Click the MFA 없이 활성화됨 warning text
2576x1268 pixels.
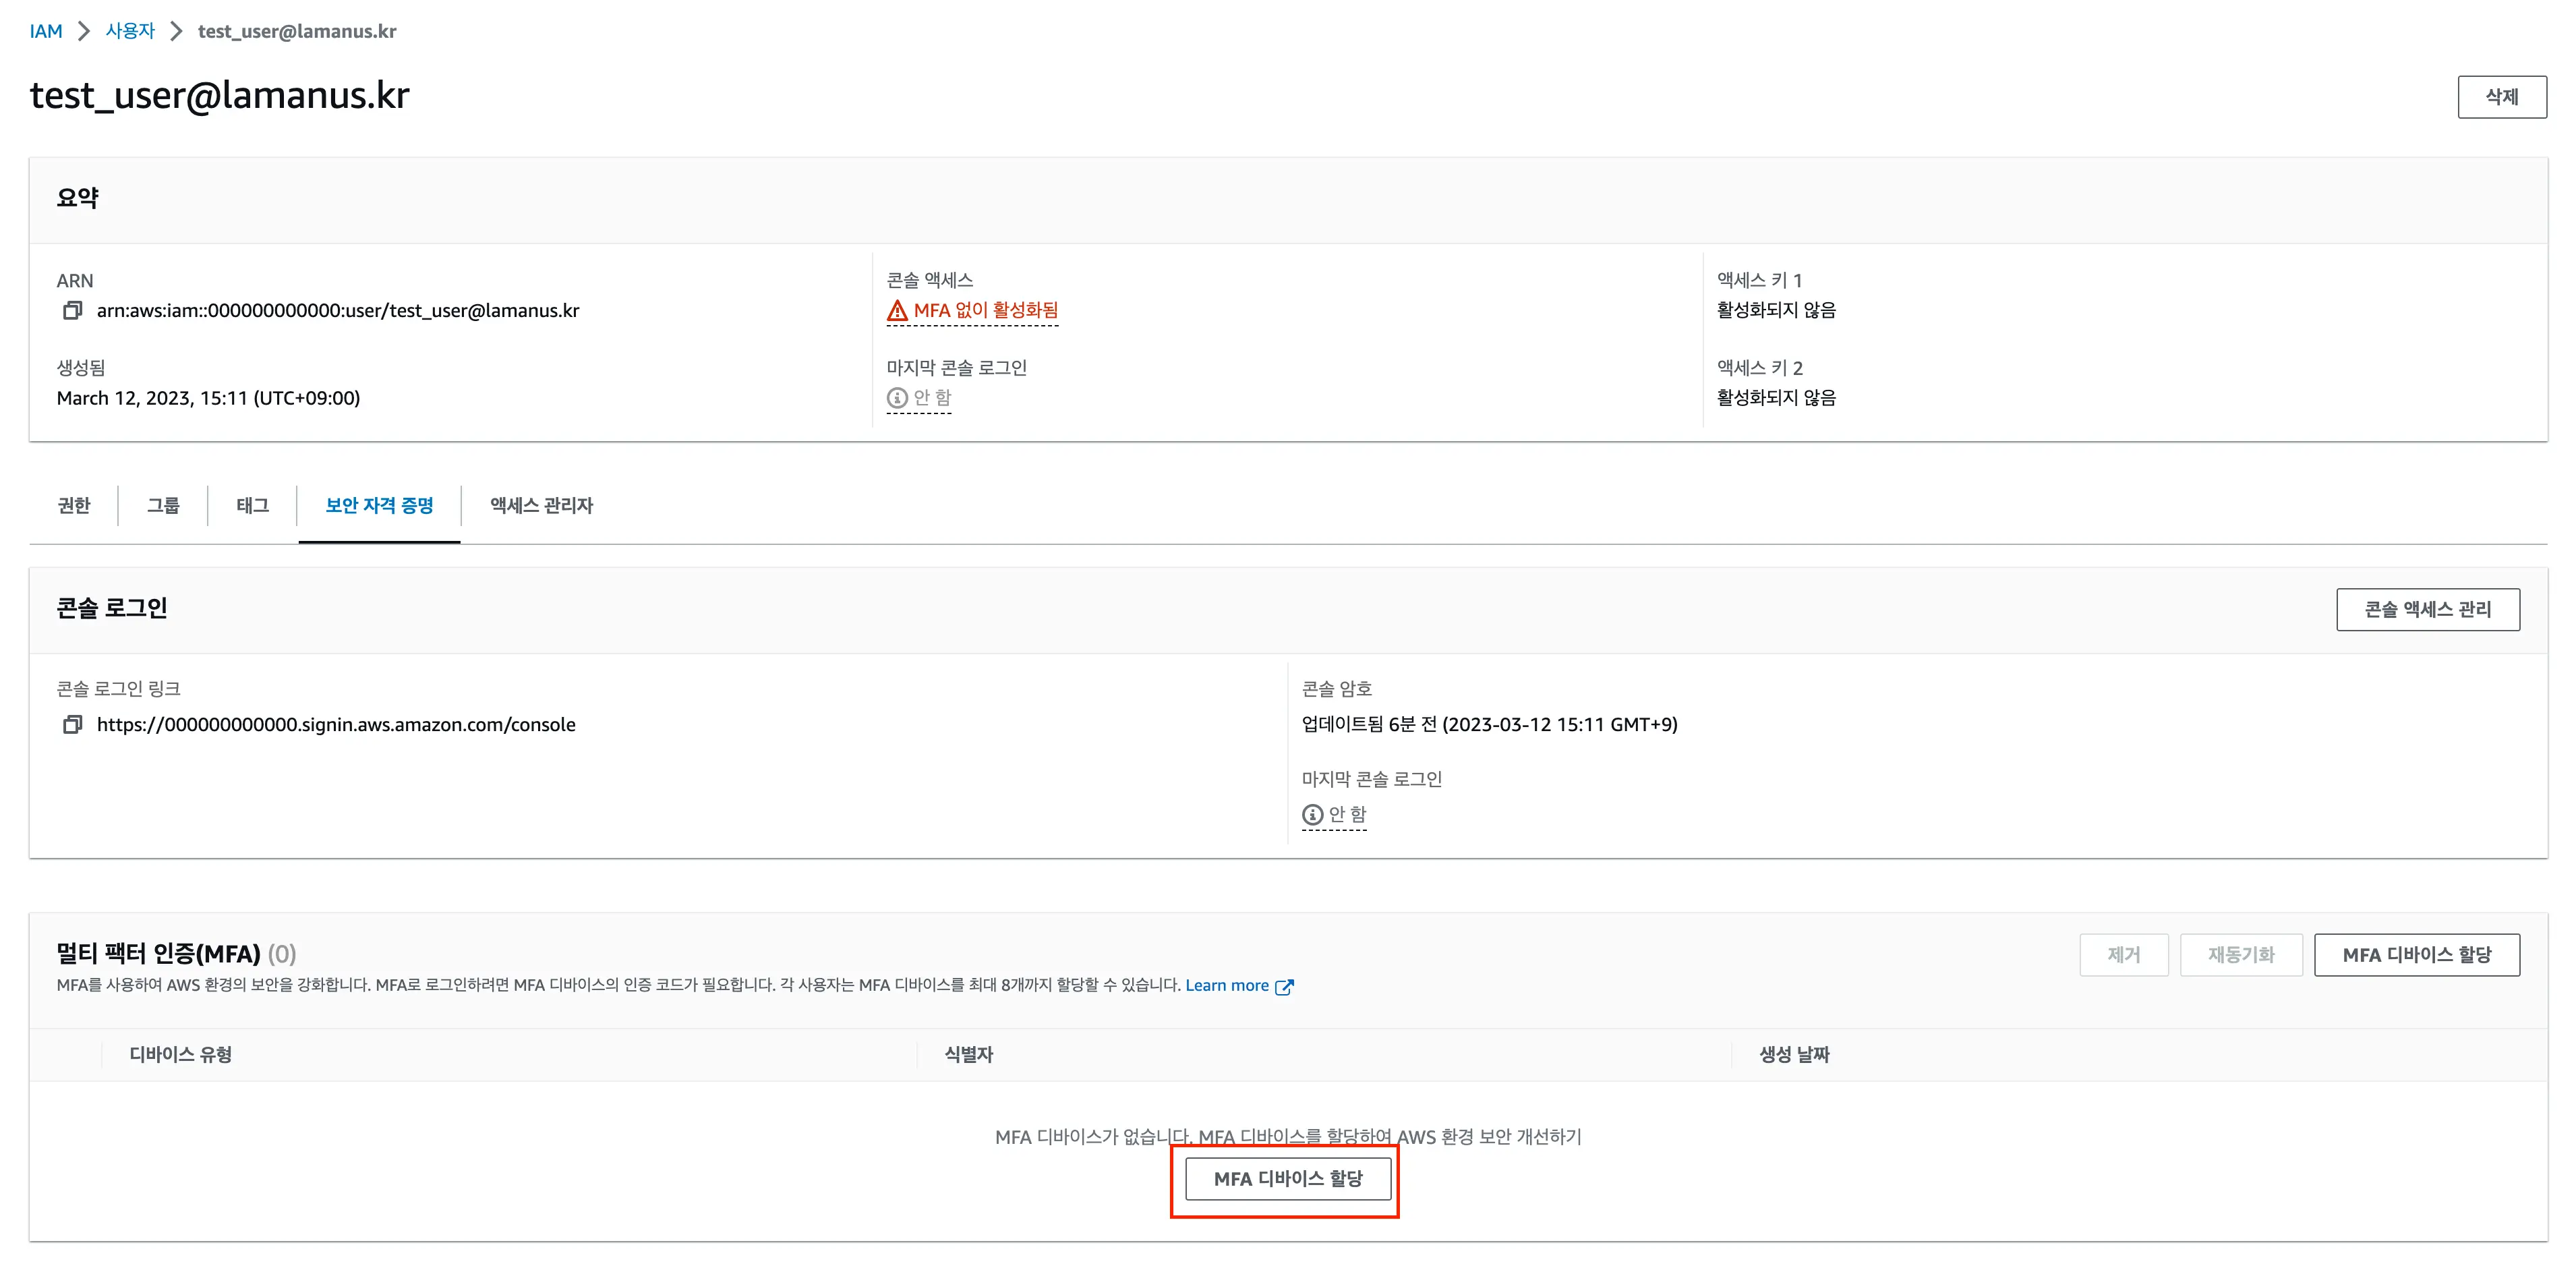985,311
